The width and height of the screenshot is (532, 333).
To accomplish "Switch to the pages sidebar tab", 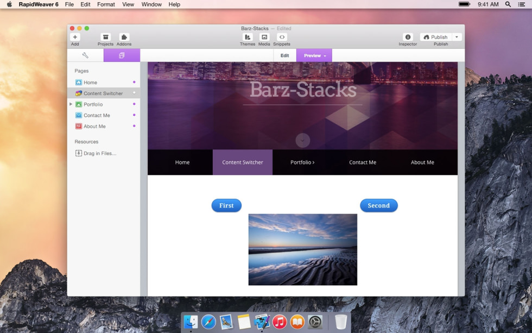I will [x=122, y=55].
